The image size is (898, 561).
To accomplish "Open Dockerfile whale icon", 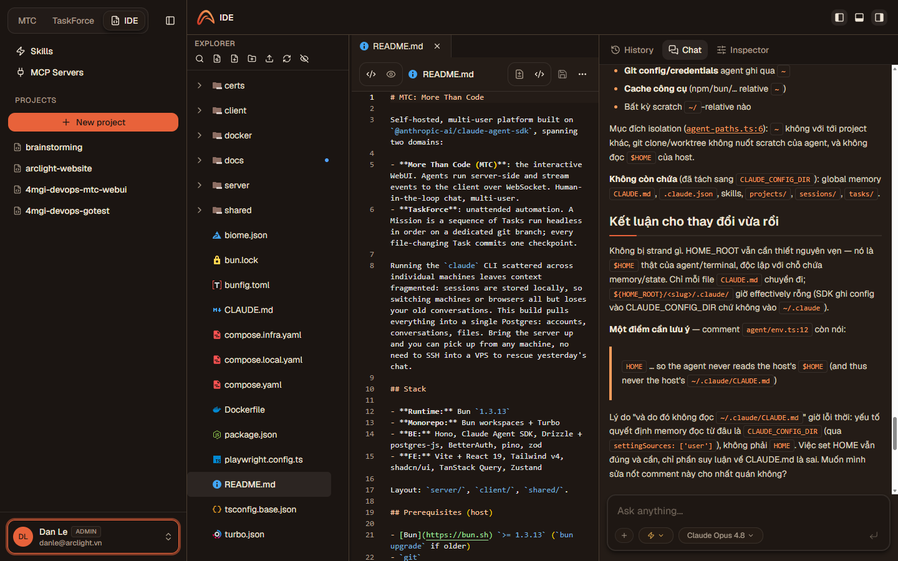I will coord(217,410).
